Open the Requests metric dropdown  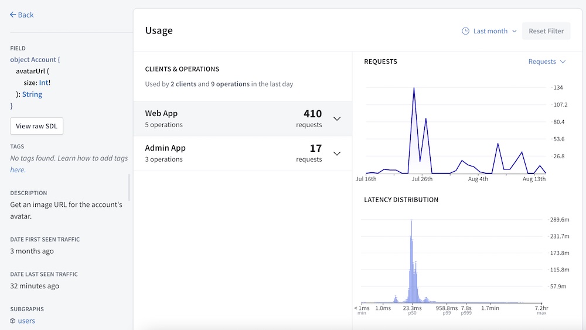(547, 62)
